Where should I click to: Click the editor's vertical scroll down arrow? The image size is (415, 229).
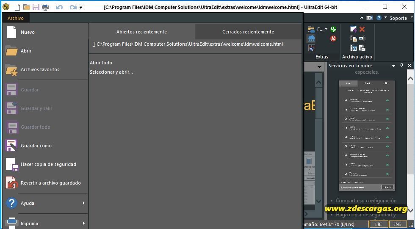[318, 201]
